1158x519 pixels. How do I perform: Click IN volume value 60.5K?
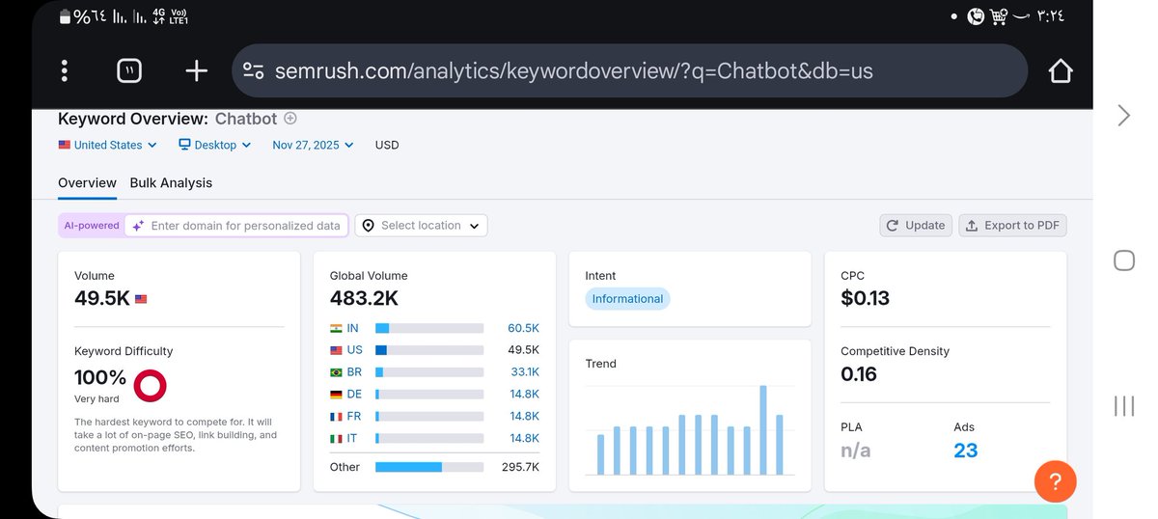point(523,328)
